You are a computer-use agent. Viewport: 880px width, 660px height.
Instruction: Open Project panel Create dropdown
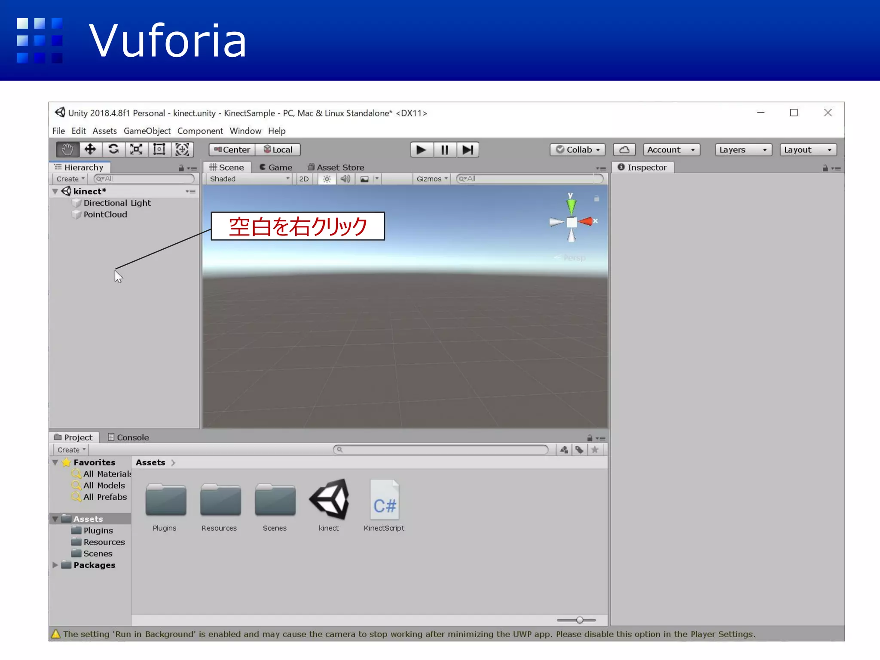[x=71, y=450]
